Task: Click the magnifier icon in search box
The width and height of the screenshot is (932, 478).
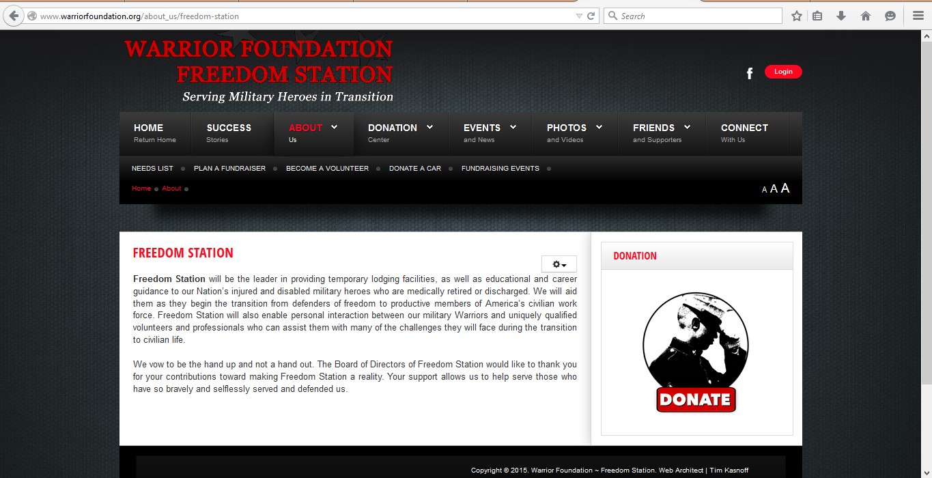Action: pos(612,16)
